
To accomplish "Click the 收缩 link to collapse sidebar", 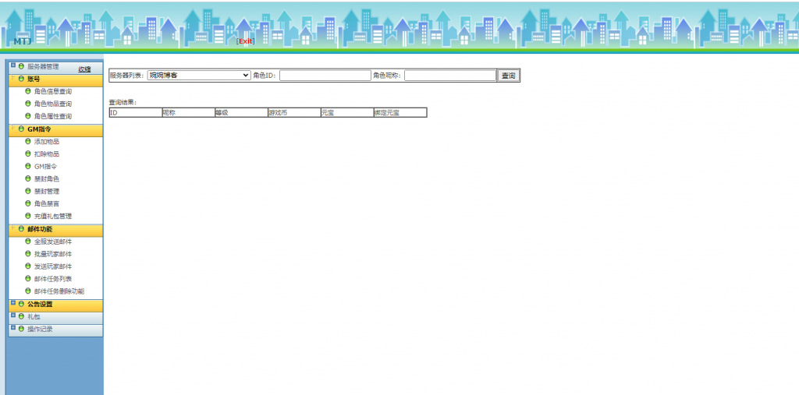I will point(84,69).
